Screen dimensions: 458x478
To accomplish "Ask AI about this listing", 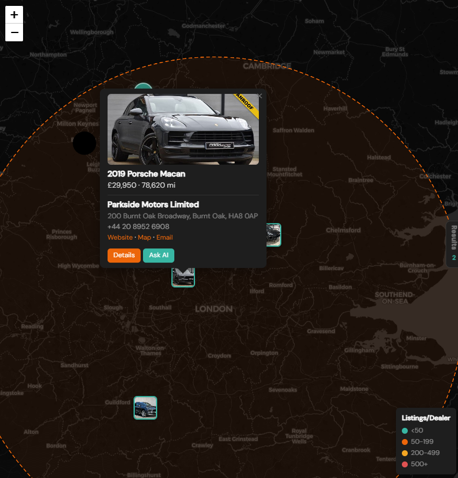I will pyautogui.click(x=158, y=255).
